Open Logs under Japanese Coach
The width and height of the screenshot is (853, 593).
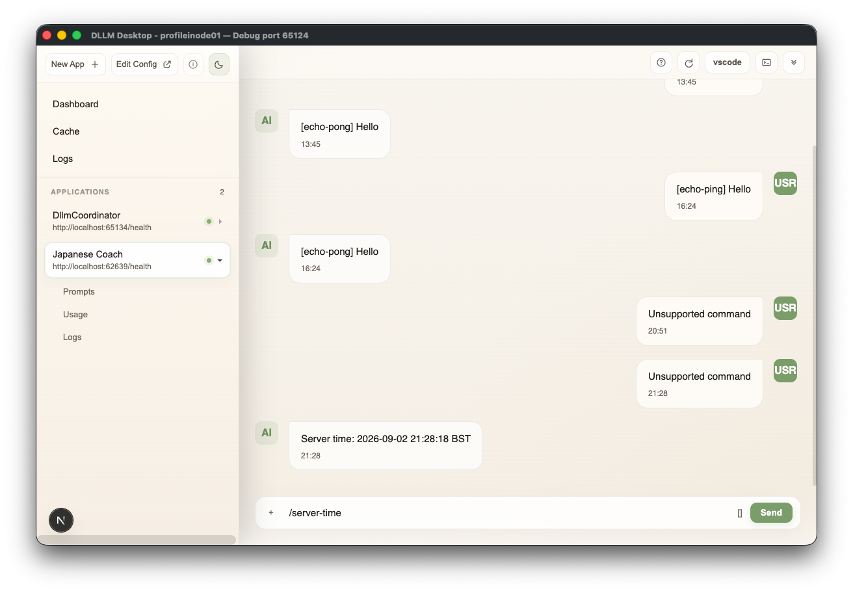click(72, 337)
